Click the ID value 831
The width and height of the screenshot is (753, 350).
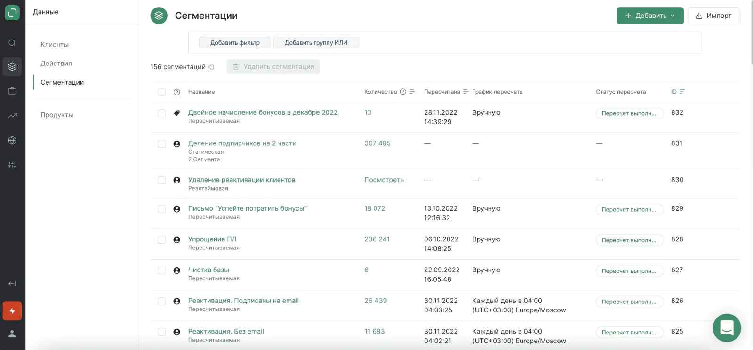click(677, 143)
